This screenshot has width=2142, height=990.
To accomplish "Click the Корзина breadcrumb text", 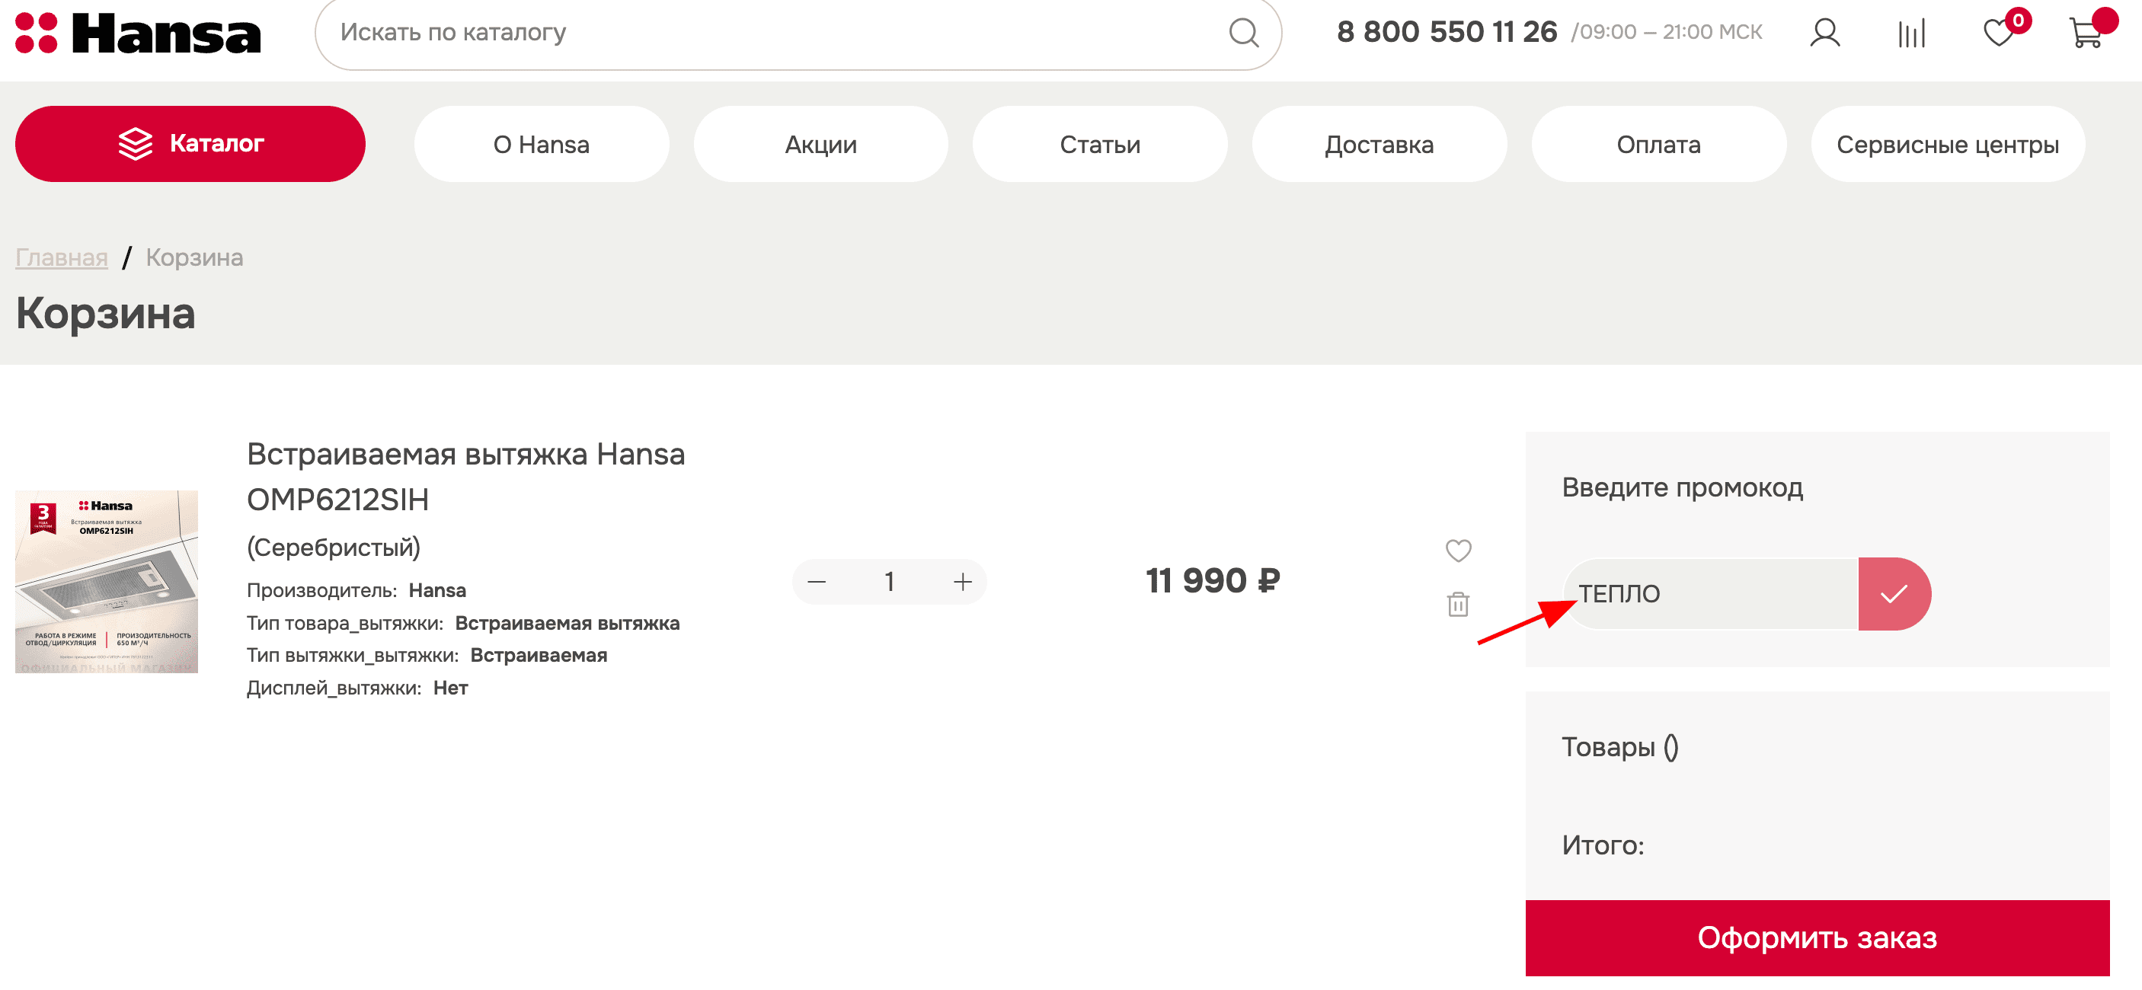I will [x=194, y=257].
